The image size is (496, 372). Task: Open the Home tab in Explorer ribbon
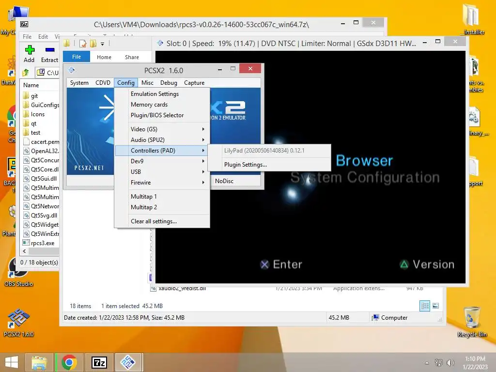104,57
